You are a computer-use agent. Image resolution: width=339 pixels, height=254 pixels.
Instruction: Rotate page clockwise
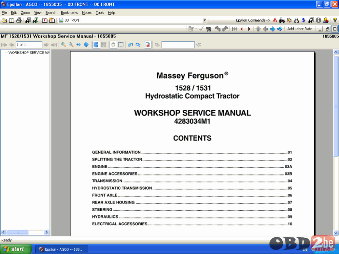pos(138,45)
